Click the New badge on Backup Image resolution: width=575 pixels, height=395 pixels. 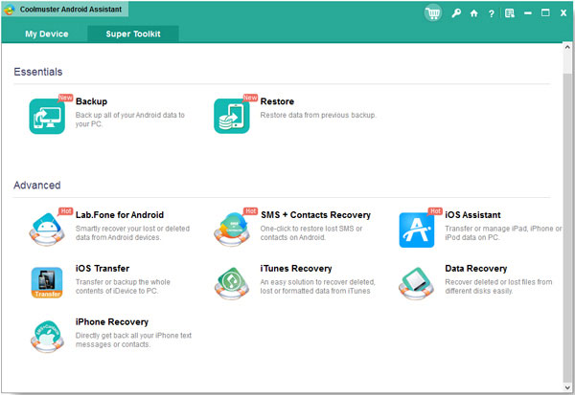pyautogui.click(x=65, y=98)
